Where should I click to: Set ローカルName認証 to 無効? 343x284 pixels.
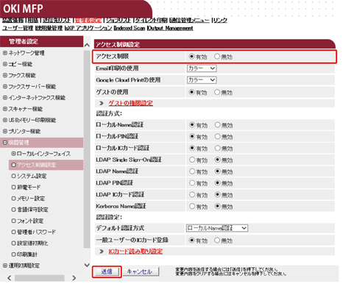[x=217, y=125]
